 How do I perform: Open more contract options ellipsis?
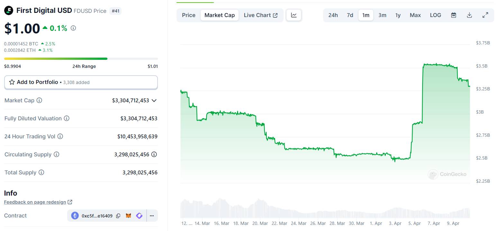pos(152,216)
